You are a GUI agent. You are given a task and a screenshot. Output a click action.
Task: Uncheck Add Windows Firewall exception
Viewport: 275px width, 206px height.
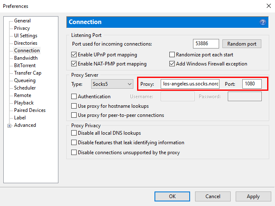pos(172,64)
